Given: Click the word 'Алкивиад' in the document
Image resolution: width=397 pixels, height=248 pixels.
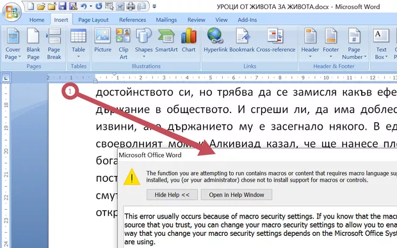Looking at the screenshot, I should pos(235,144).
